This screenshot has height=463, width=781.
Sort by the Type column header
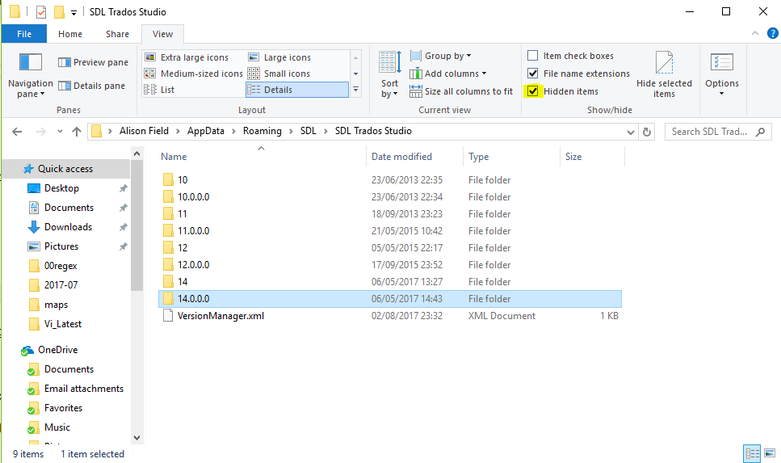[479, 157]
